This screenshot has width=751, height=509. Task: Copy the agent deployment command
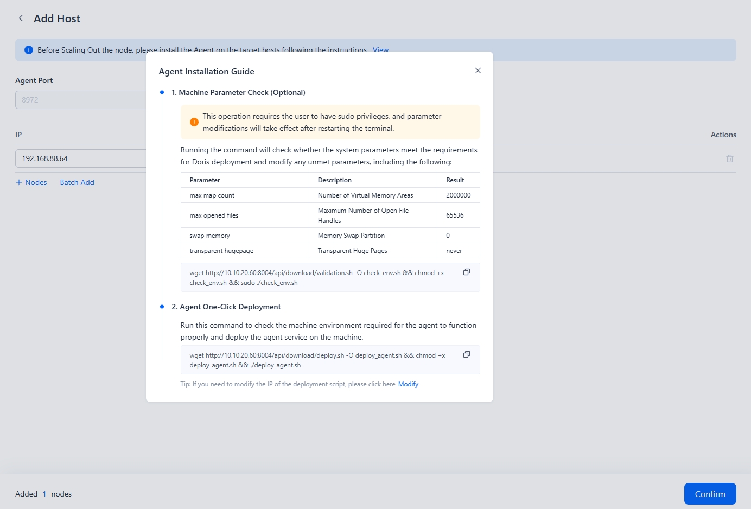[466, 354]
